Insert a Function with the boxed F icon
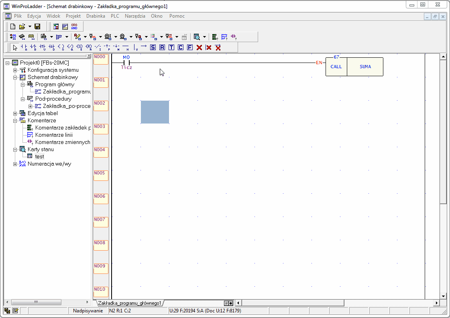 coord(190,48)
